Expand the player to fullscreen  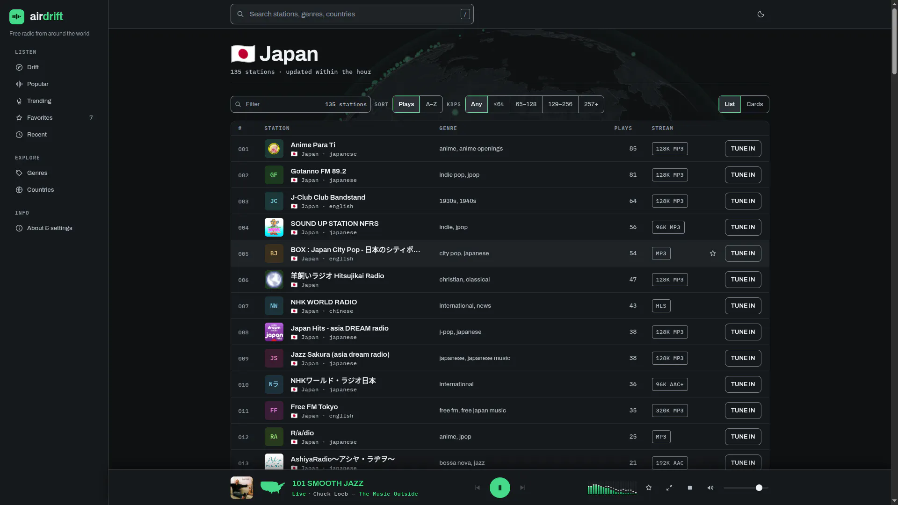(669, 488)
